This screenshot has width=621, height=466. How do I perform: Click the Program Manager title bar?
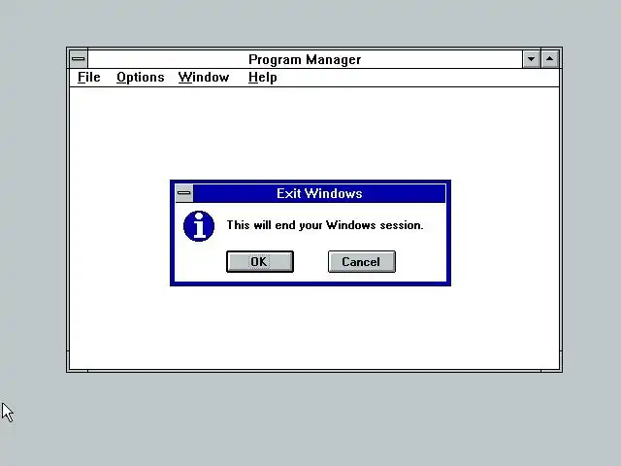[305, 59]
